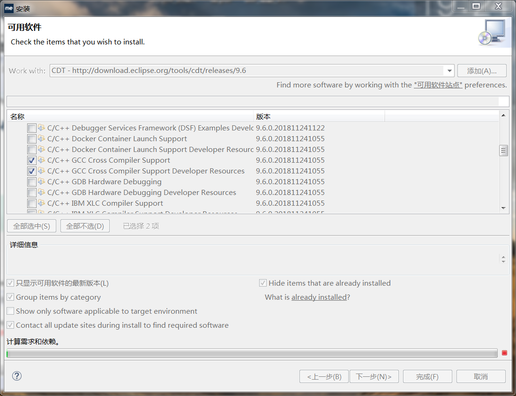
Task: Click the filter text field above the software list
Action: pyautogui.click(x=257, y=101)
